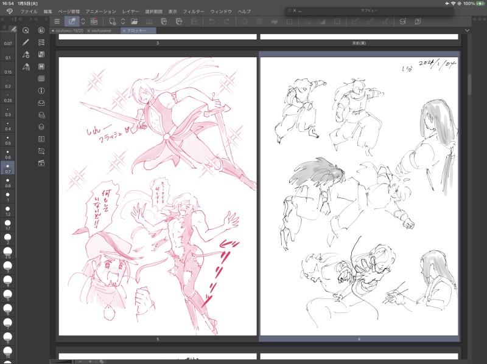The image size is (487, 364).
Task: Click the zoom slider at bottom left
Action: click(x=61, y=362)
